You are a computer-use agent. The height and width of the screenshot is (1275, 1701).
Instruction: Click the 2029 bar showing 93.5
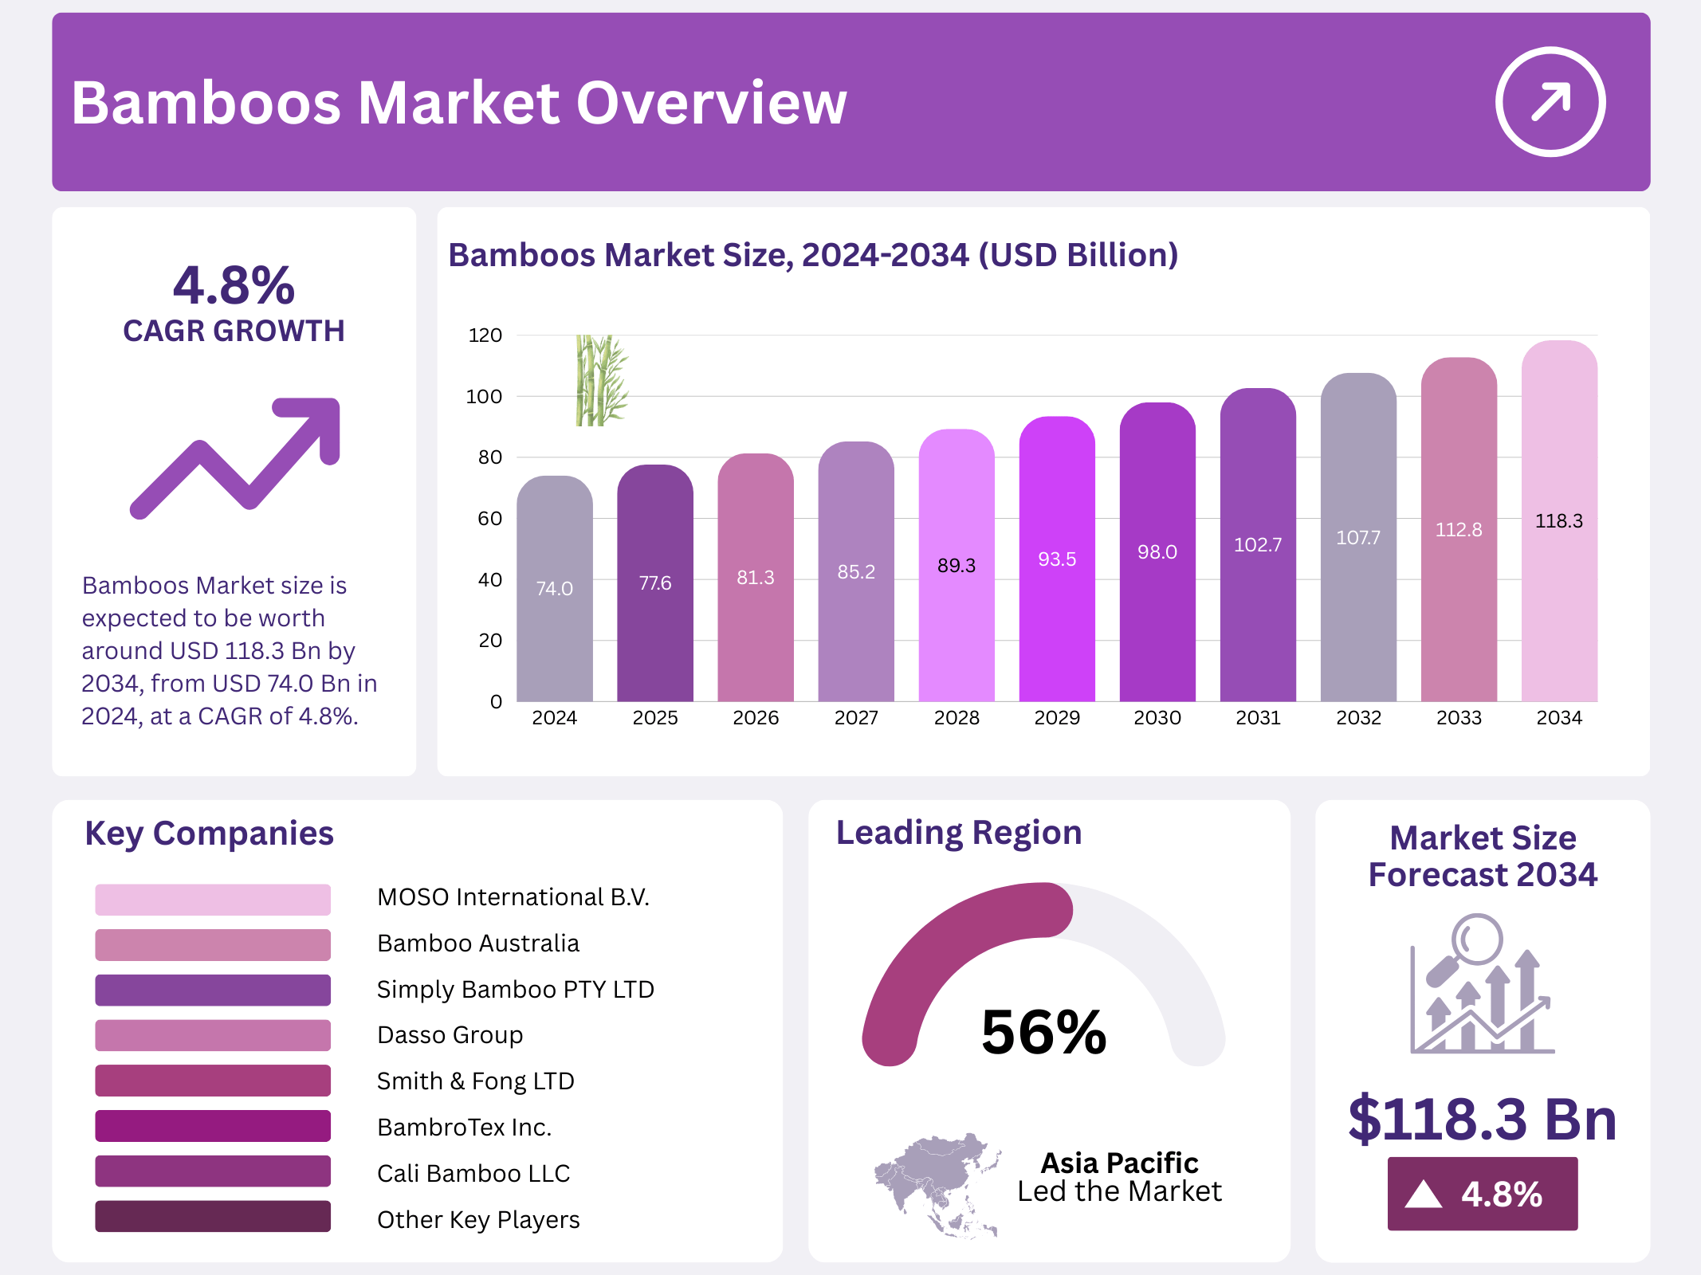click(1056, 559)
